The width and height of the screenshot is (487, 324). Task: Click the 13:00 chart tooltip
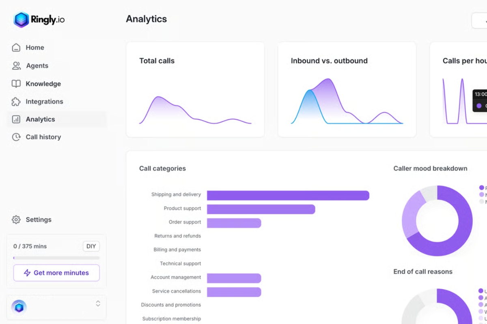pos(480,100)
